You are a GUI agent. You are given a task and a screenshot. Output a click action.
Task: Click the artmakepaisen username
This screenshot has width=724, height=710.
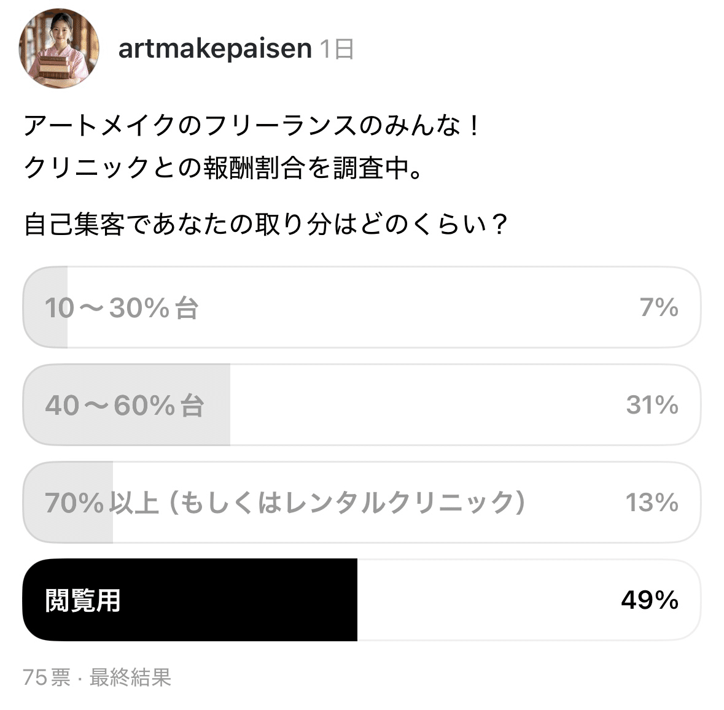(x=215, y=48)
